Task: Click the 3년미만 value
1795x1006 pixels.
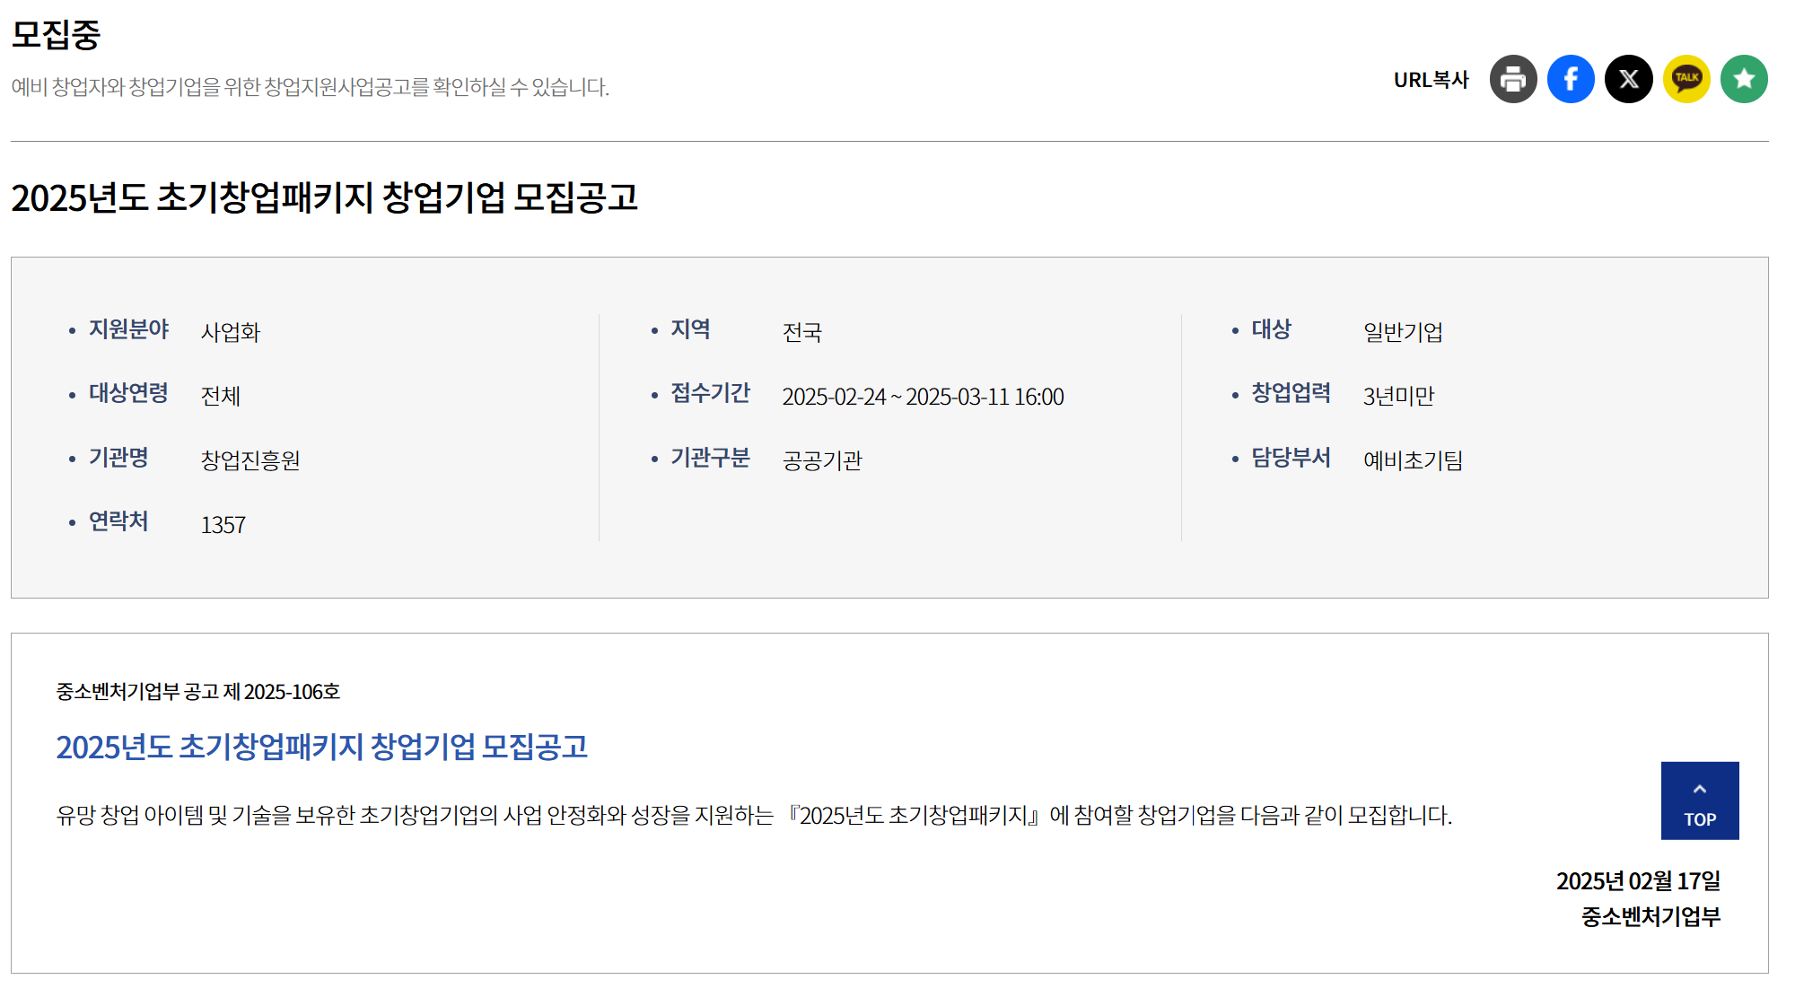Action: pos(1398,396)
